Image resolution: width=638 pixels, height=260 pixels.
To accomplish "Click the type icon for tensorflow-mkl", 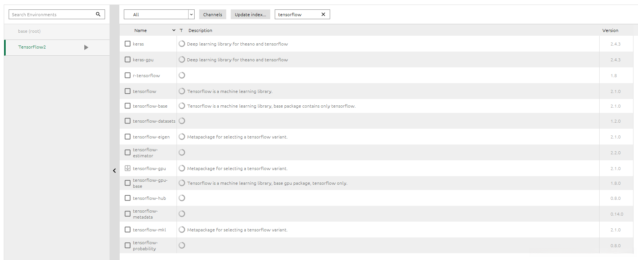I will [x=182, y=230].
